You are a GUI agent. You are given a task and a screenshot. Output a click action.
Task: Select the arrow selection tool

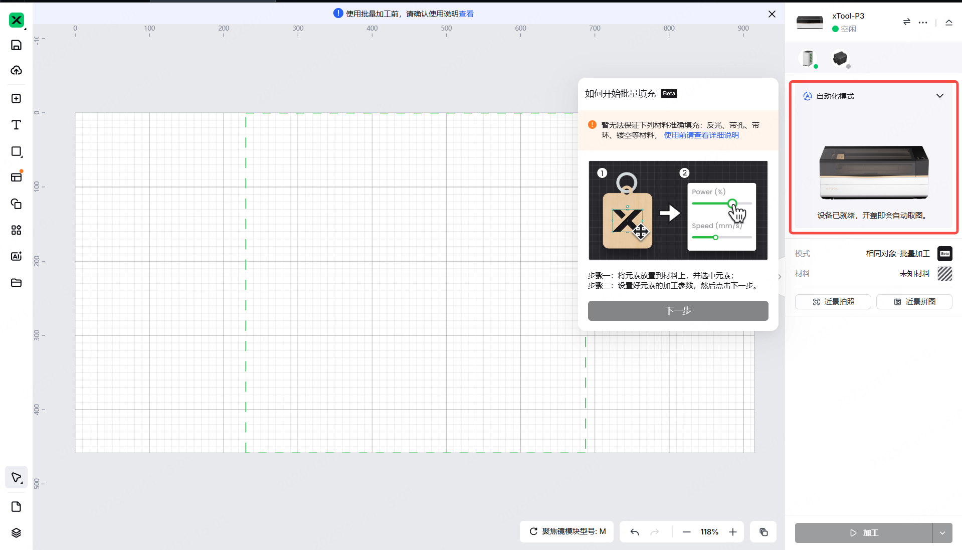17,477
